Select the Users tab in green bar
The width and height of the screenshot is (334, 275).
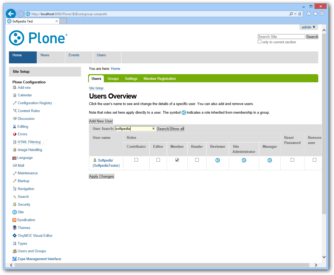coord(96,79)
